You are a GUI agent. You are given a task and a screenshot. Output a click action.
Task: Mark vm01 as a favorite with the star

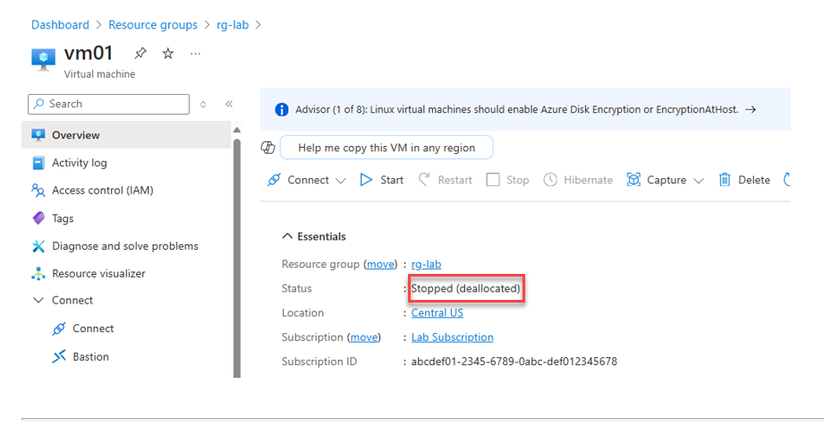[167, 53]
